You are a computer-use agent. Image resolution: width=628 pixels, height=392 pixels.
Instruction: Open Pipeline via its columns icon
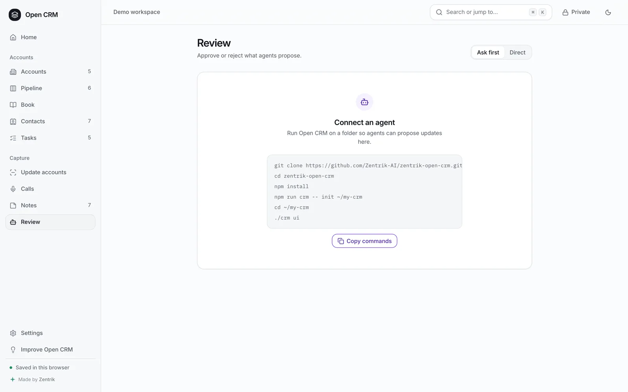click(13, 88)
